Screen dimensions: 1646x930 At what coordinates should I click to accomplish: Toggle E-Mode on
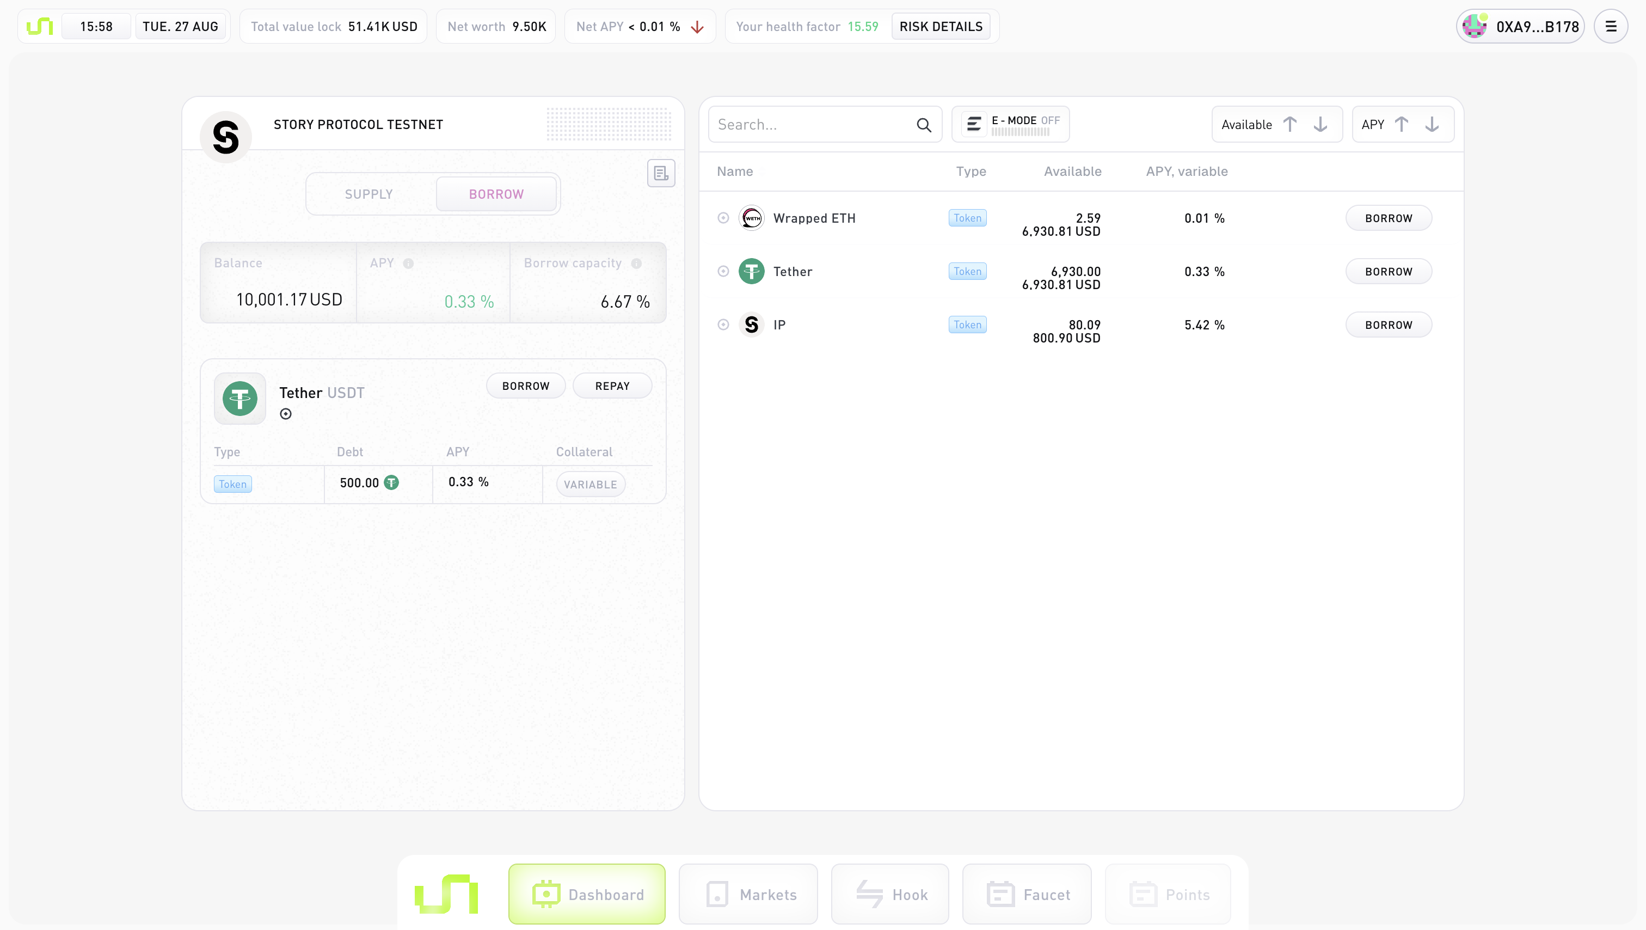[x=1010, y=124]
